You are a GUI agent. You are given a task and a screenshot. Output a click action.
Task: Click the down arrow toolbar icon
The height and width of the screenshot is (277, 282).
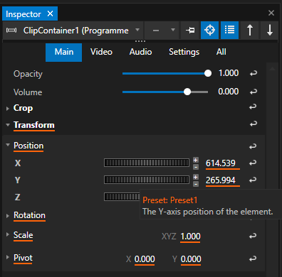tap(269, 30)
